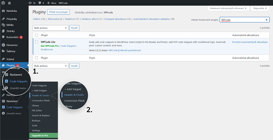Click the green Upgrade to Pro entry
273x140 pixels.
[44, 136]
